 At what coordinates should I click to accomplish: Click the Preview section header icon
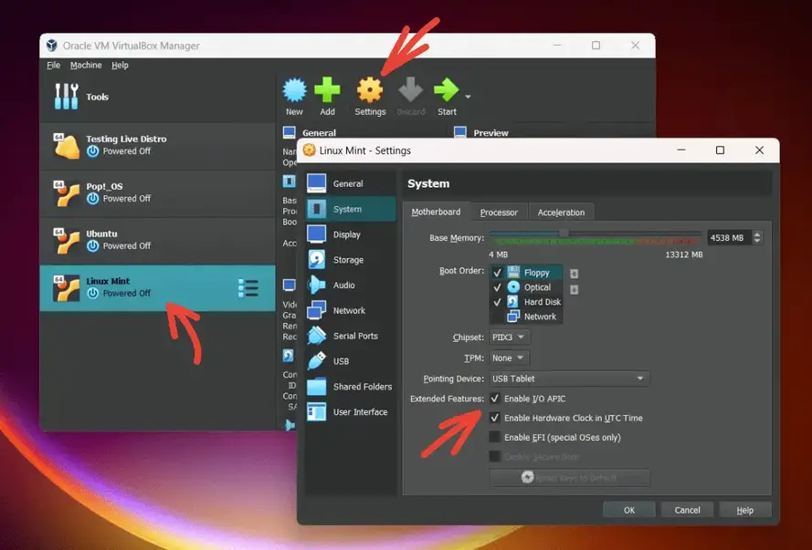click(x=459, y=132)
